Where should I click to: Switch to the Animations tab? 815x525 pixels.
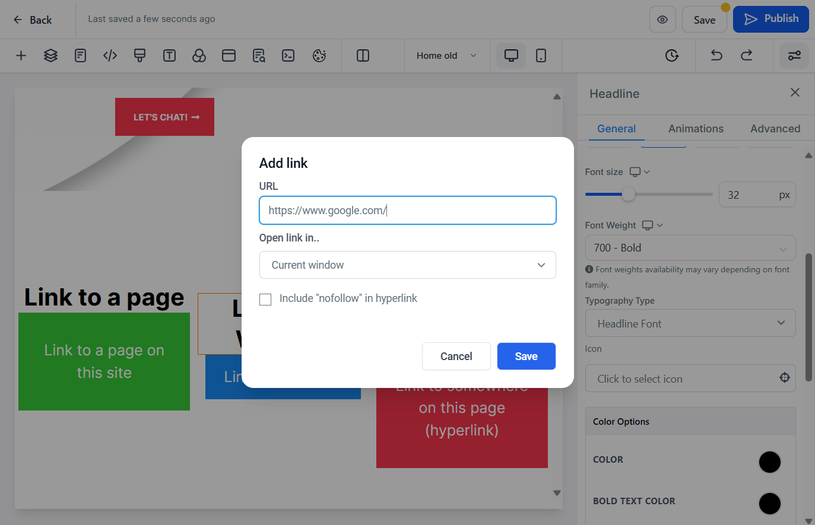[x=696, y=129]
